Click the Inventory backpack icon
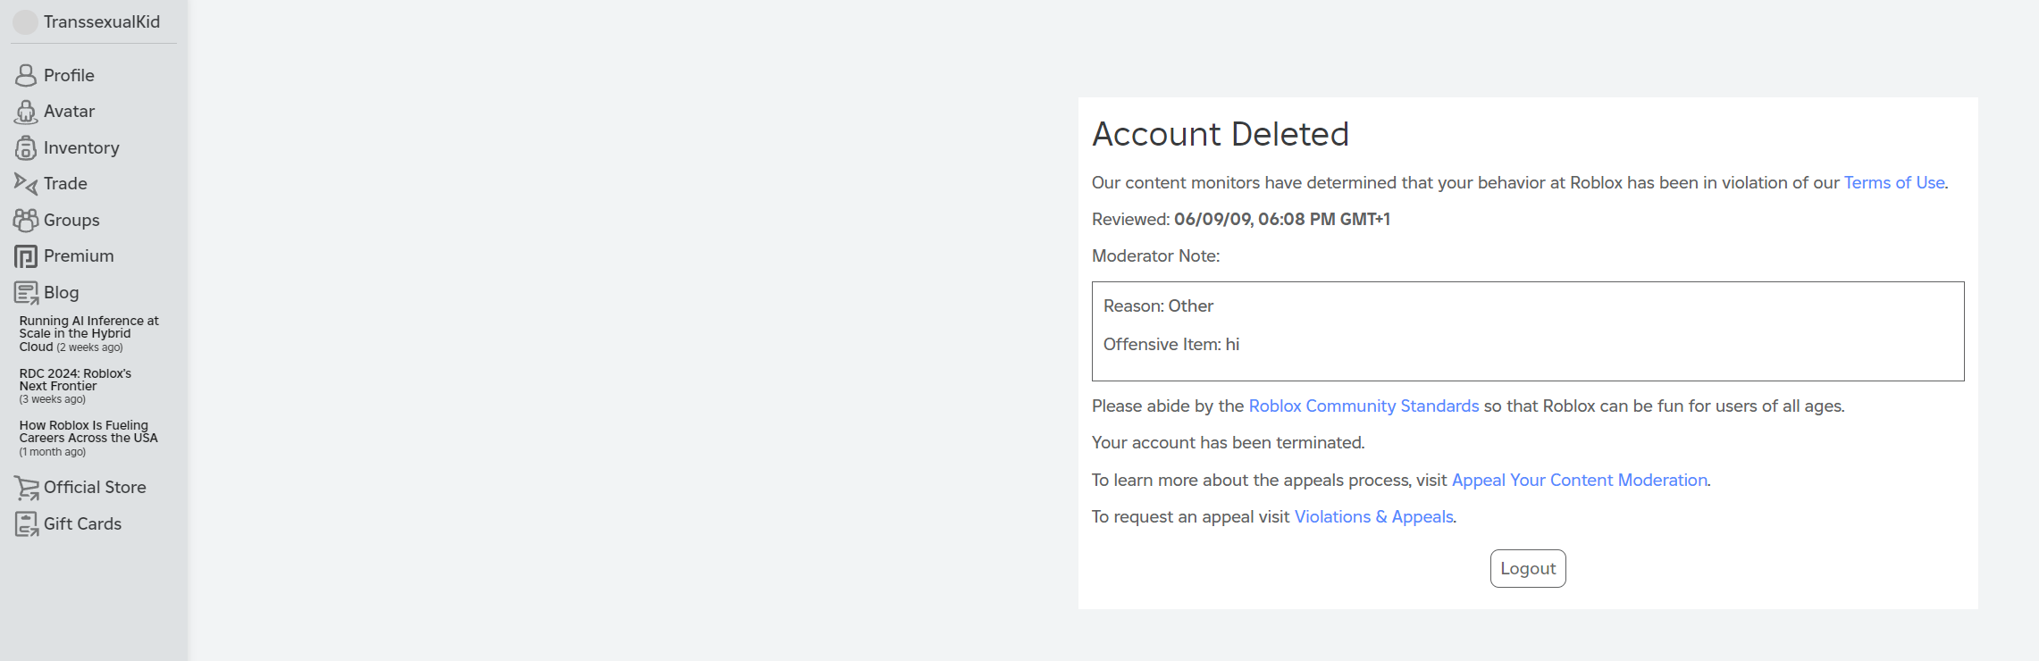The height and width of the screenshot is (661, 2039). [x=26, y=147]
